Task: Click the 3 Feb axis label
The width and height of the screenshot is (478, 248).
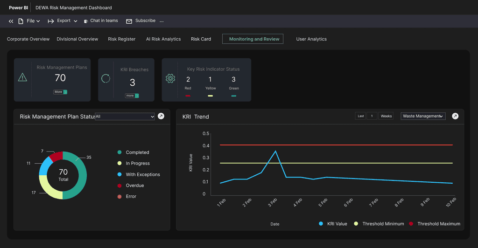Action: point(272,203)
